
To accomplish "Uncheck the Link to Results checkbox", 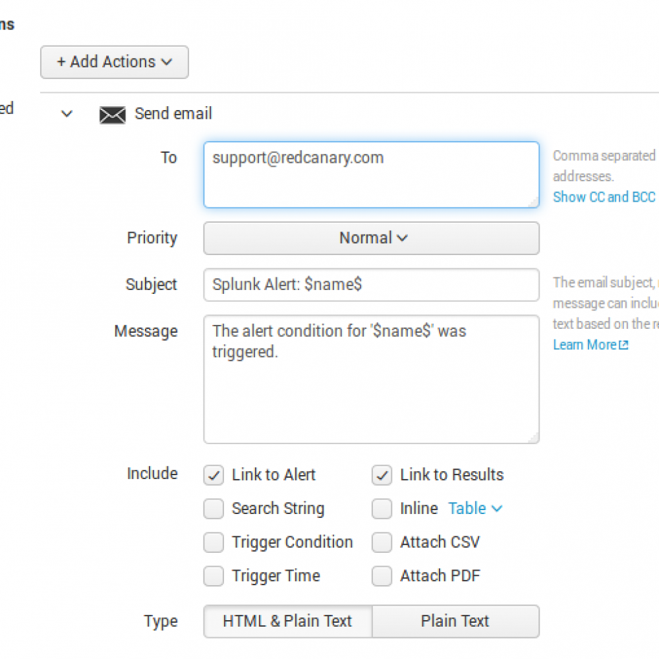I will click(382, 475).
